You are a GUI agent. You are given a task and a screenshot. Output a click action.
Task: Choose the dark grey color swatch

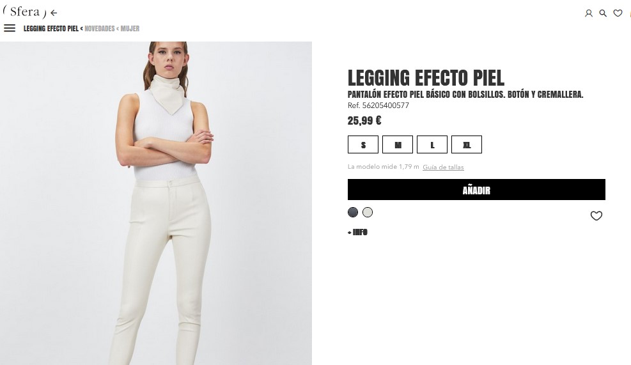coord(353,212)
